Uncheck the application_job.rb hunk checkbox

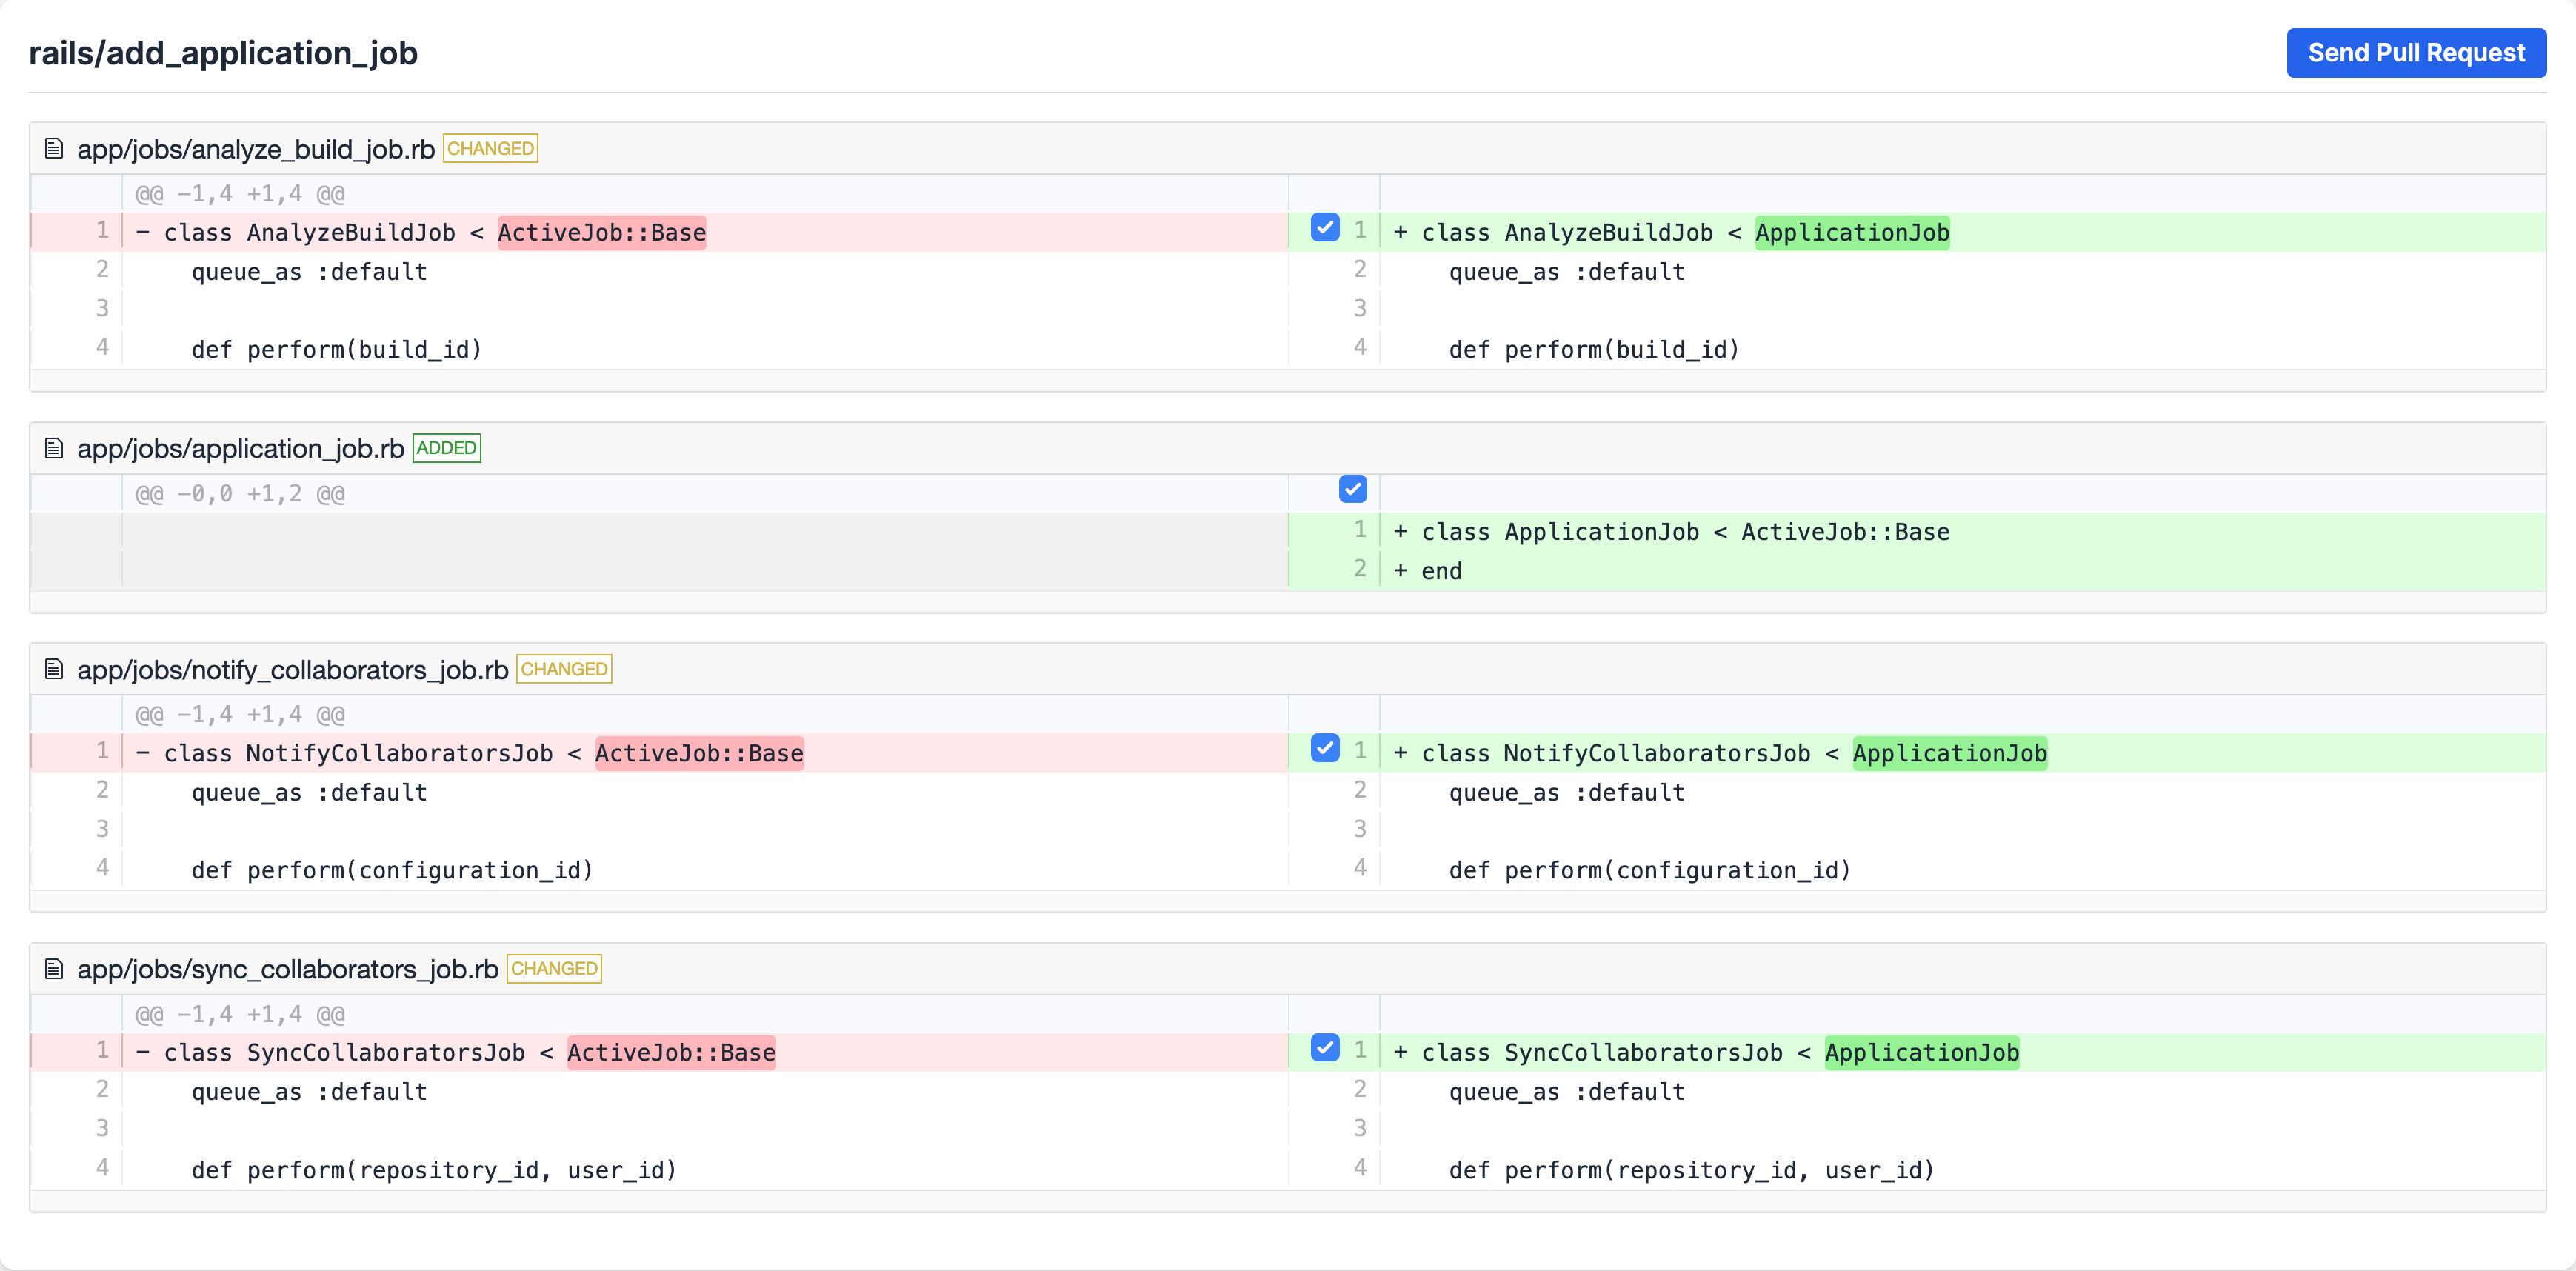pos(1352,489)
